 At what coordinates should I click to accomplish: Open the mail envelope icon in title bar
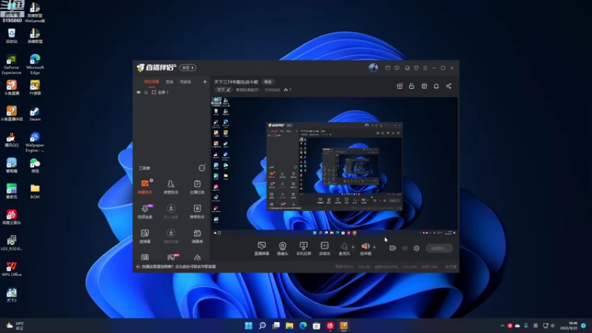tap(388, 68)
